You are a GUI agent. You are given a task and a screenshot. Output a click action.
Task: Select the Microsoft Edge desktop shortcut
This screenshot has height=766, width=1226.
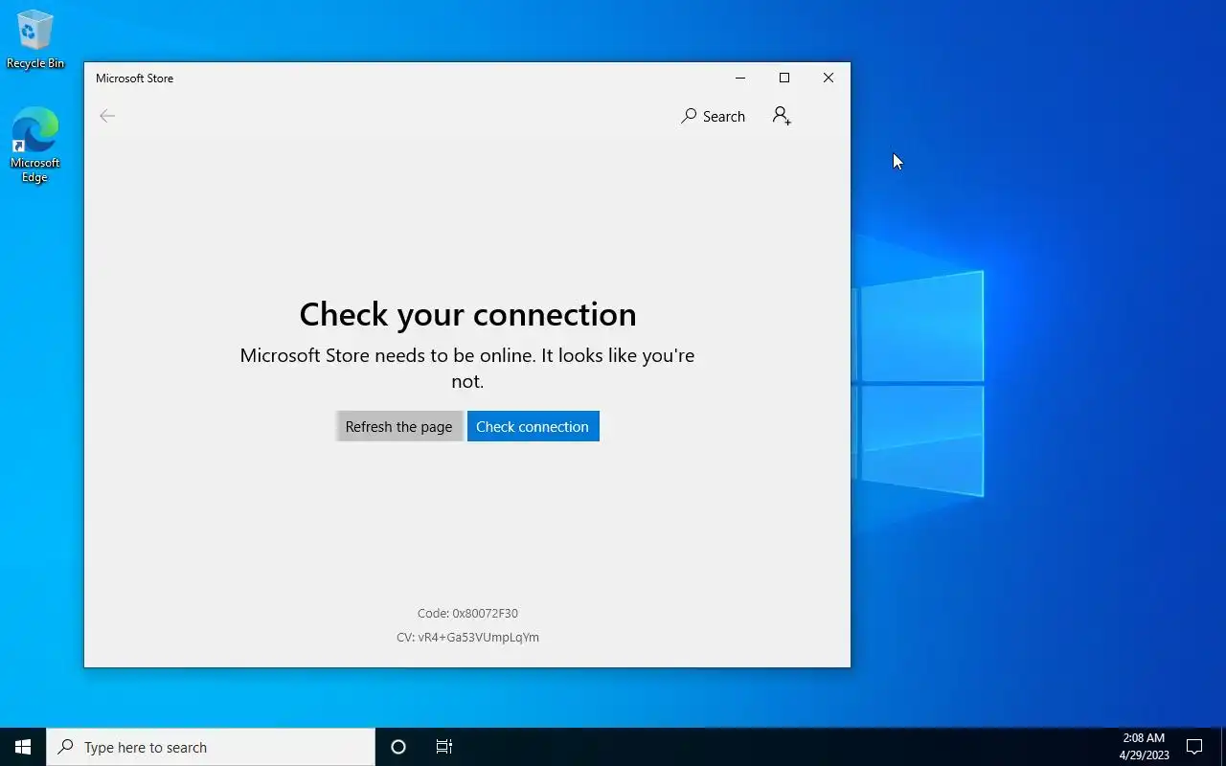35,145
